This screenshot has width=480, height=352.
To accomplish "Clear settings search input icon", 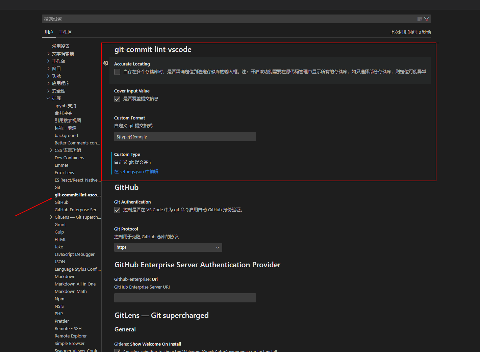I will 420,19.
